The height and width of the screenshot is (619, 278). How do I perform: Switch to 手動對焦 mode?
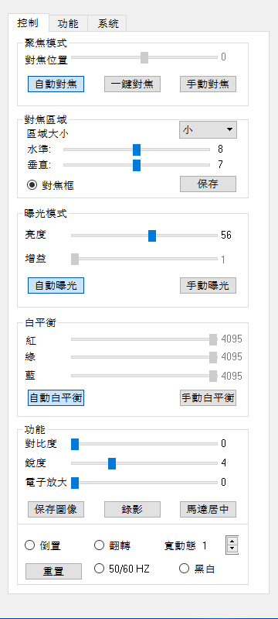[x=208, y=84]
